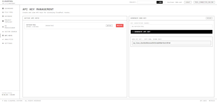217x102 pixels.
Task: Open the Dashboard menu item
Action: 9,8
